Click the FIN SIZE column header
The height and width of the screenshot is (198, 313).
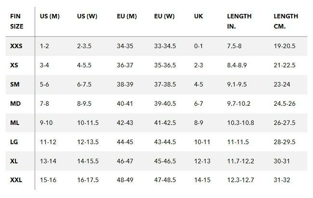[16, 21]
